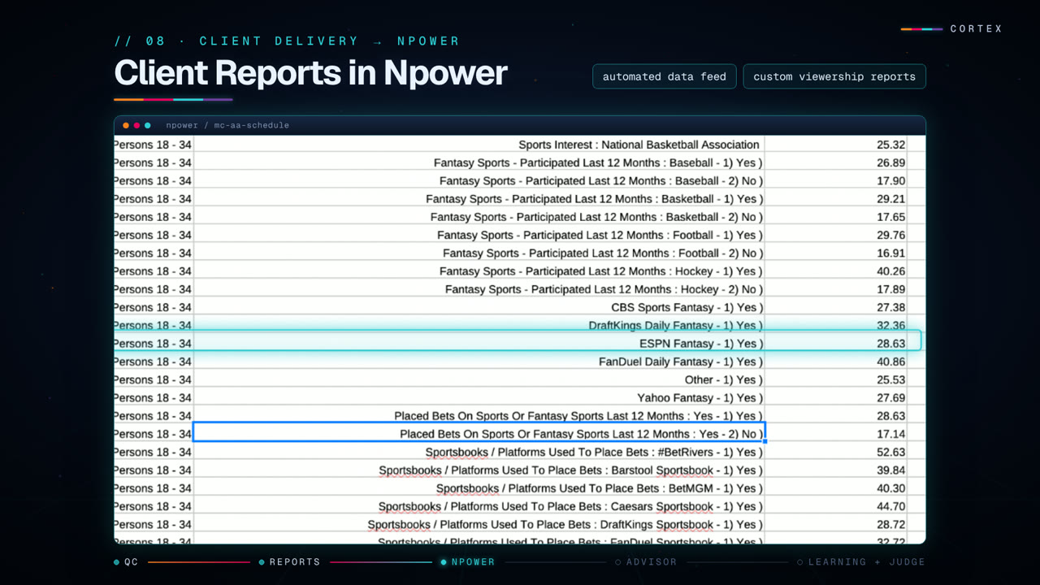Go to the REPORTS step in the bottom navigation
This screenshot has width=1040, height=585.
point(289,561)
